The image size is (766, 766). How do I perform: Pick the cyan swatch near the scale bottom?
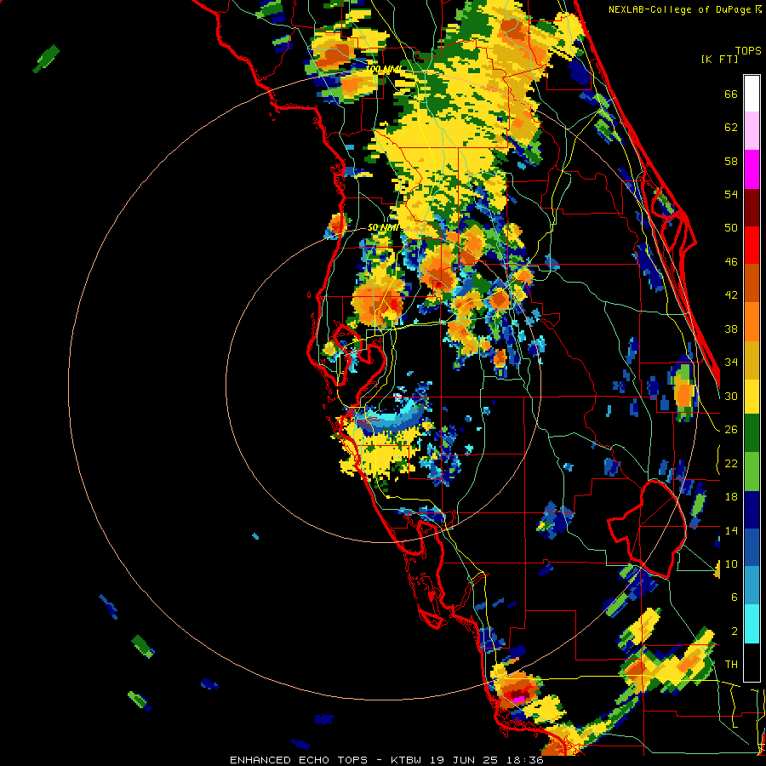pyautogui.click(x=752, y=624)
